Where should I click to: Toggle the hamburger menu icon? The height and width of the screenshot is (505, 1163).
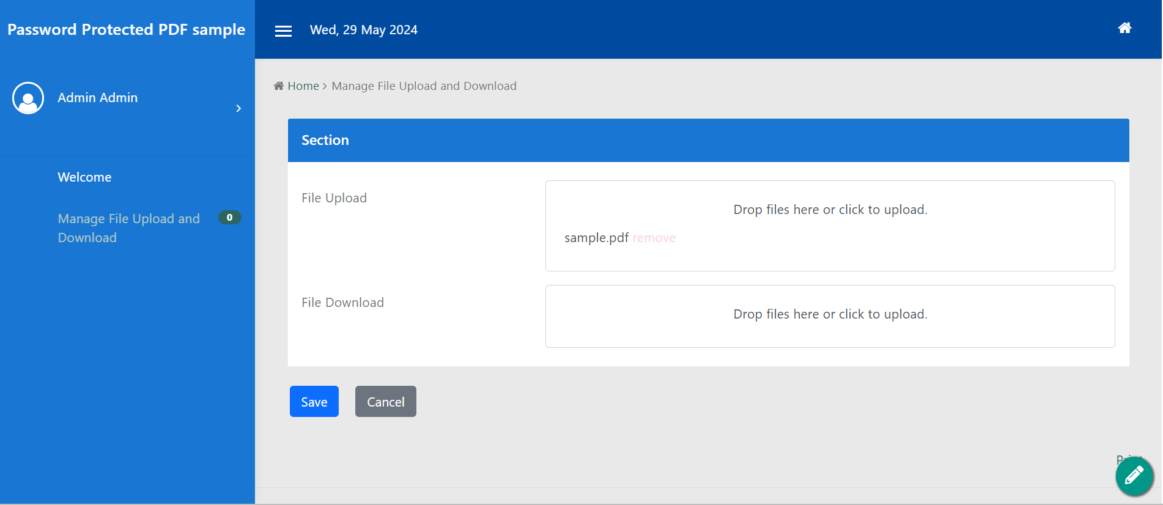[283, 31]
